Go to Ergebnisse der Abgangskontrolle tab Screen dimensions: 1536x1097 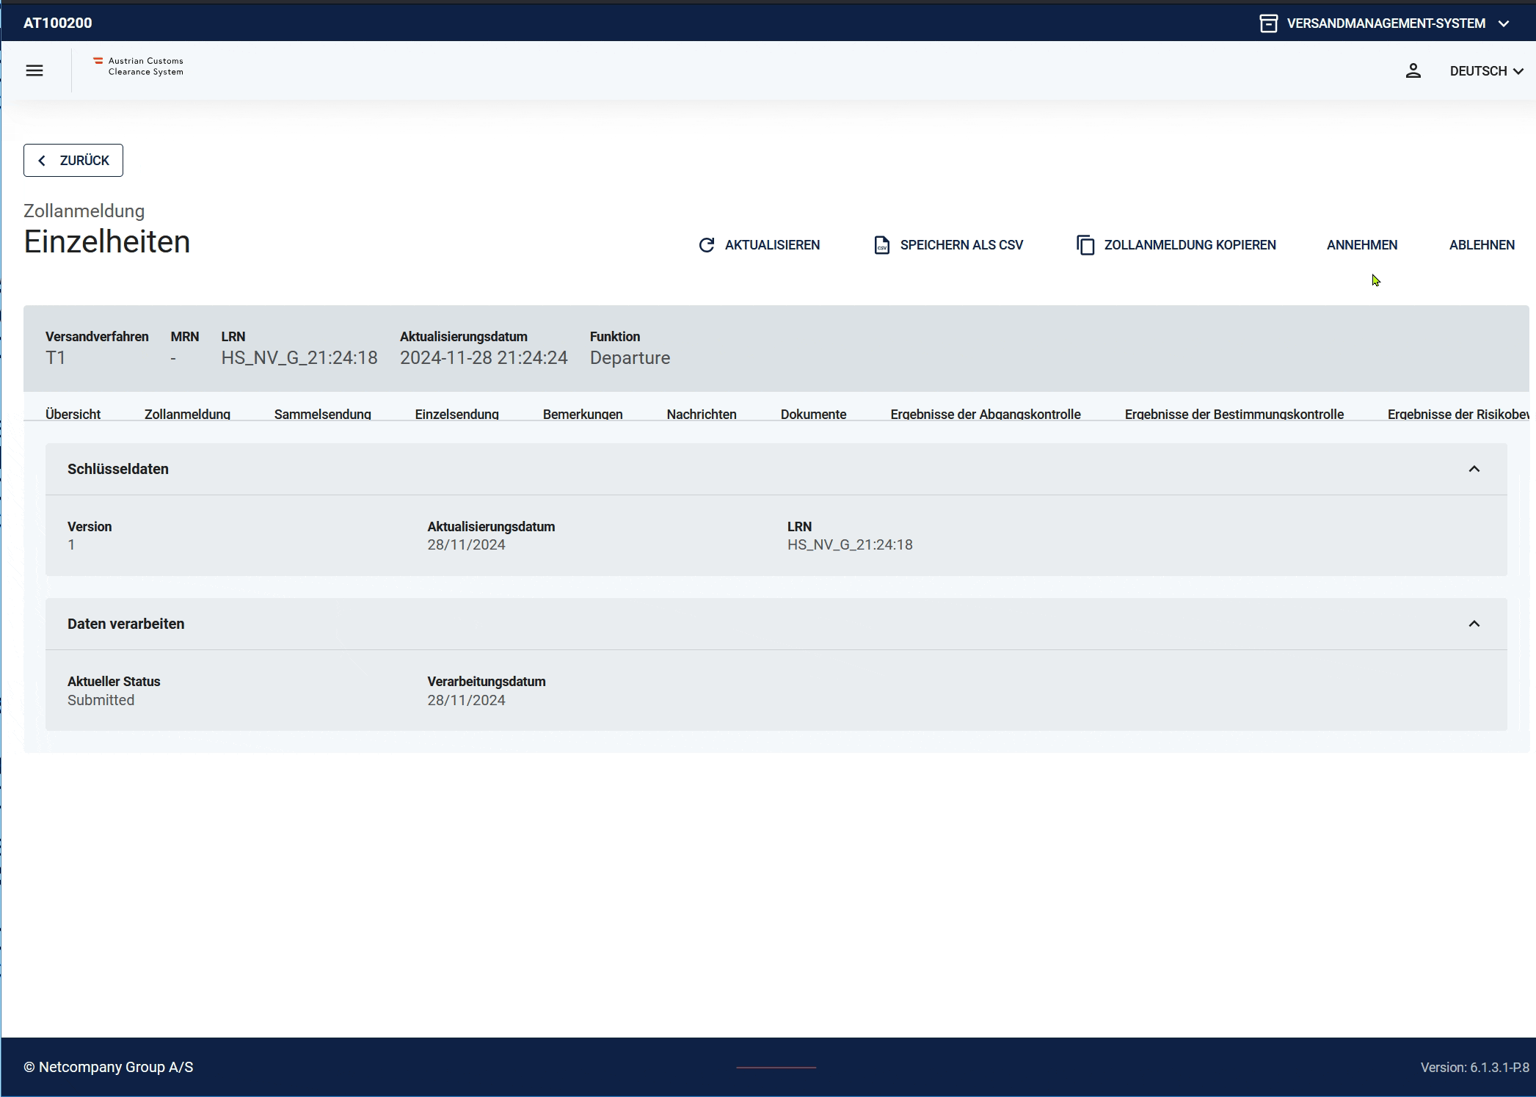pyautogui.click(x=985, y=414)
